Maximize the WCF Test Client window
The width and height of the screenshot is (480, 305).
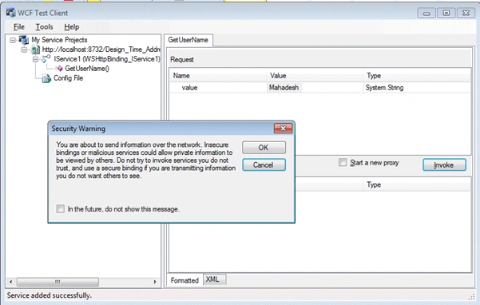pyautogui.click(x=446, y=13)
